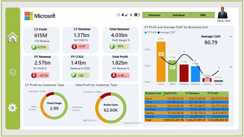Click the battery status icon
Viewport: 244px width, 137px height.
click(137, 15)
